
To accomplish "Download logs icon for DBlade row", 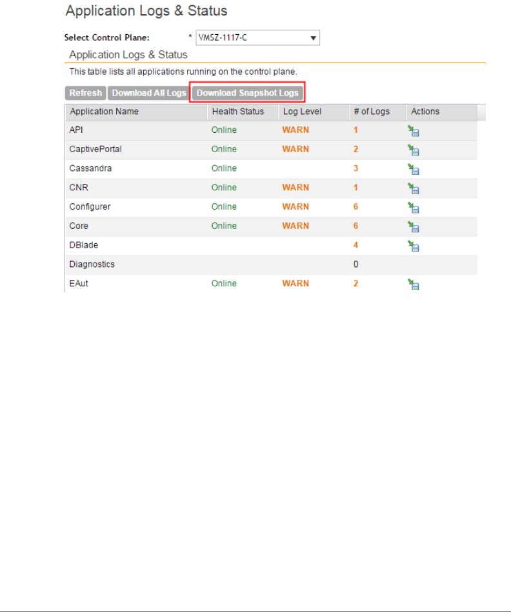I will tap(413, 246).
